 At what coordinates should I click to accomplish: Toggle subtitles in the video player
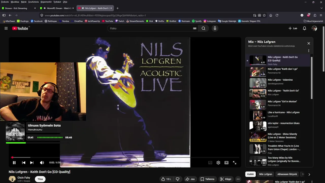[x=210, y=163]
